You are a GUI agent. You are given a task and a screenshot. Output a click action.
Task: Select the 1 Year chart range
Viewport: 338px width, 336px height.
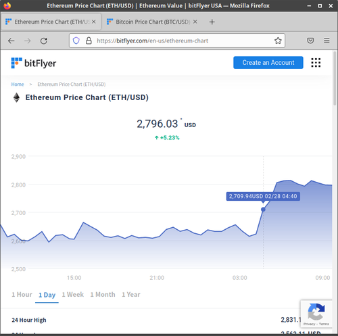coord(131,295)
